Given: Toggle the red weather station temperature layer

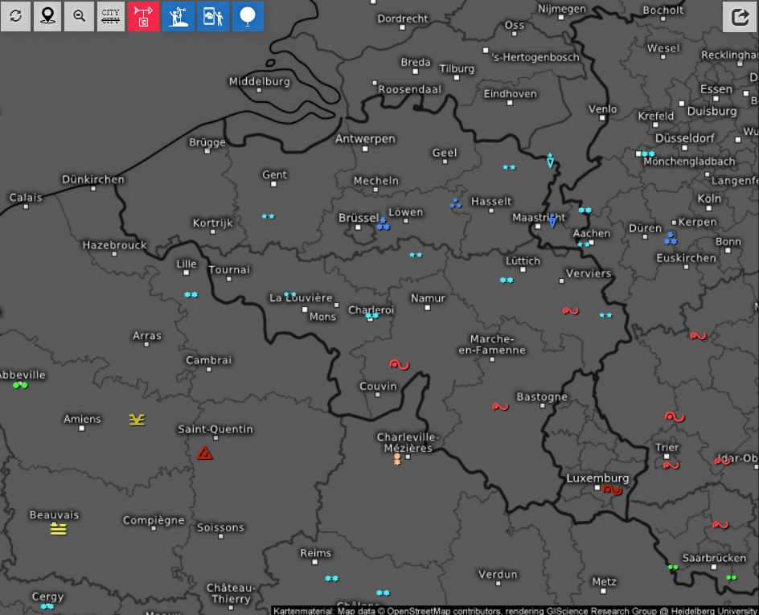Looking at the screenshot, I should (x=144, y=16).
